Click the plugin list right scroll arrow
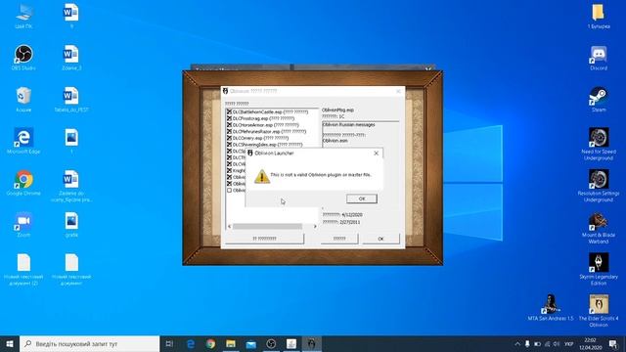626x352 pixels. click(x=315, y=226)
